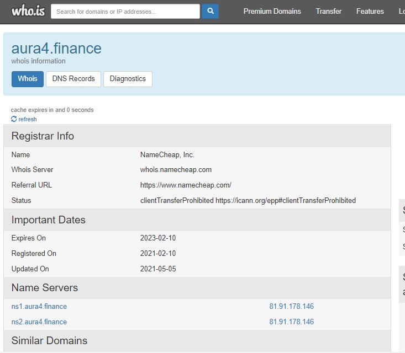The image size is (405, 353).
Task: Select the Whois tab
Action: 28,79
